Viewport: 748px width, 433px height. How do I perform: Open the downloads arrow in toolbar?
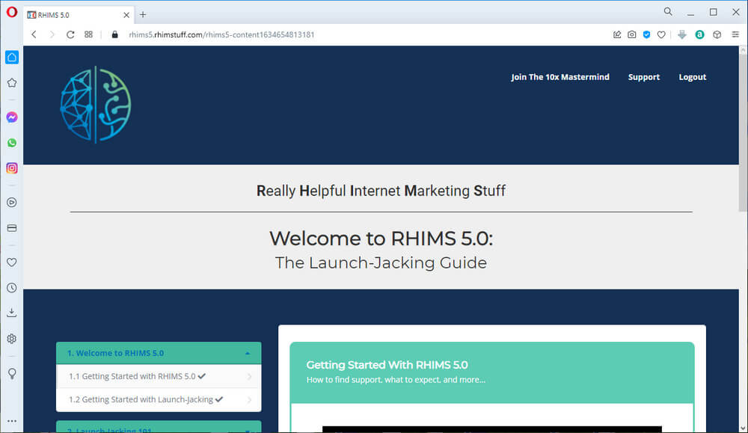[x=682, y=34]
